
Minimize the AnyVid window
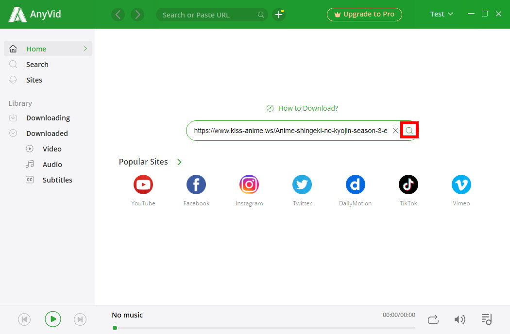(x=471, y=14)
